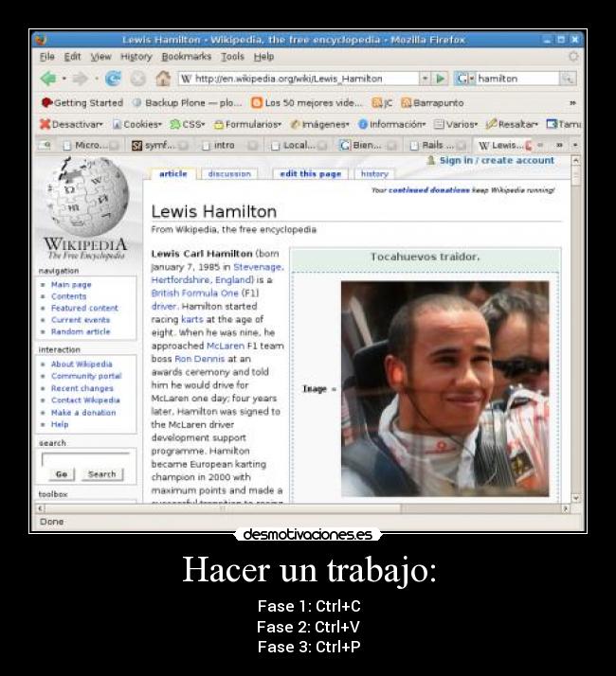Click the Search button under search

click(101, 474)
